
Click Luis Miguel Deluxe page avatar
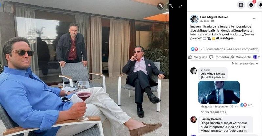tap(194, 19)
